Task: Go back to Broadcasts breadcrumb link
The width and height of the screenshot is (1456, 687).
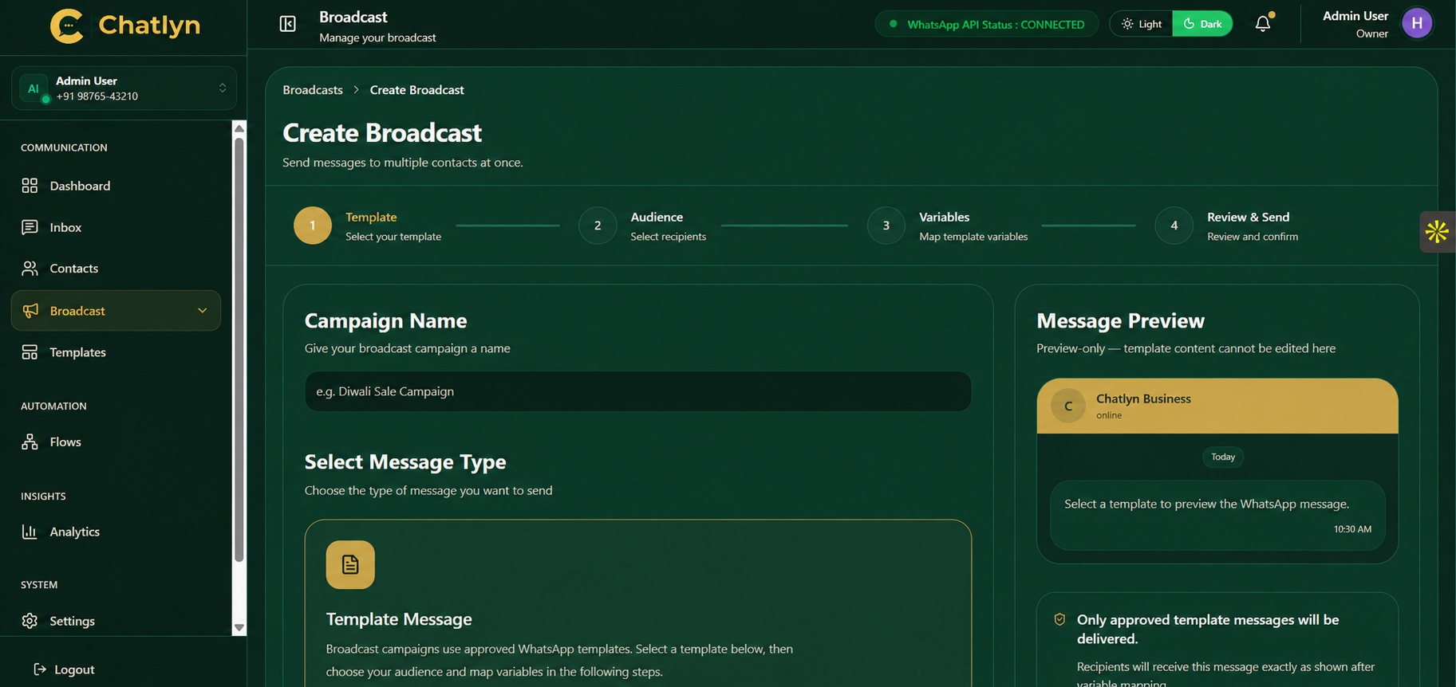Action: click(313, 90)
